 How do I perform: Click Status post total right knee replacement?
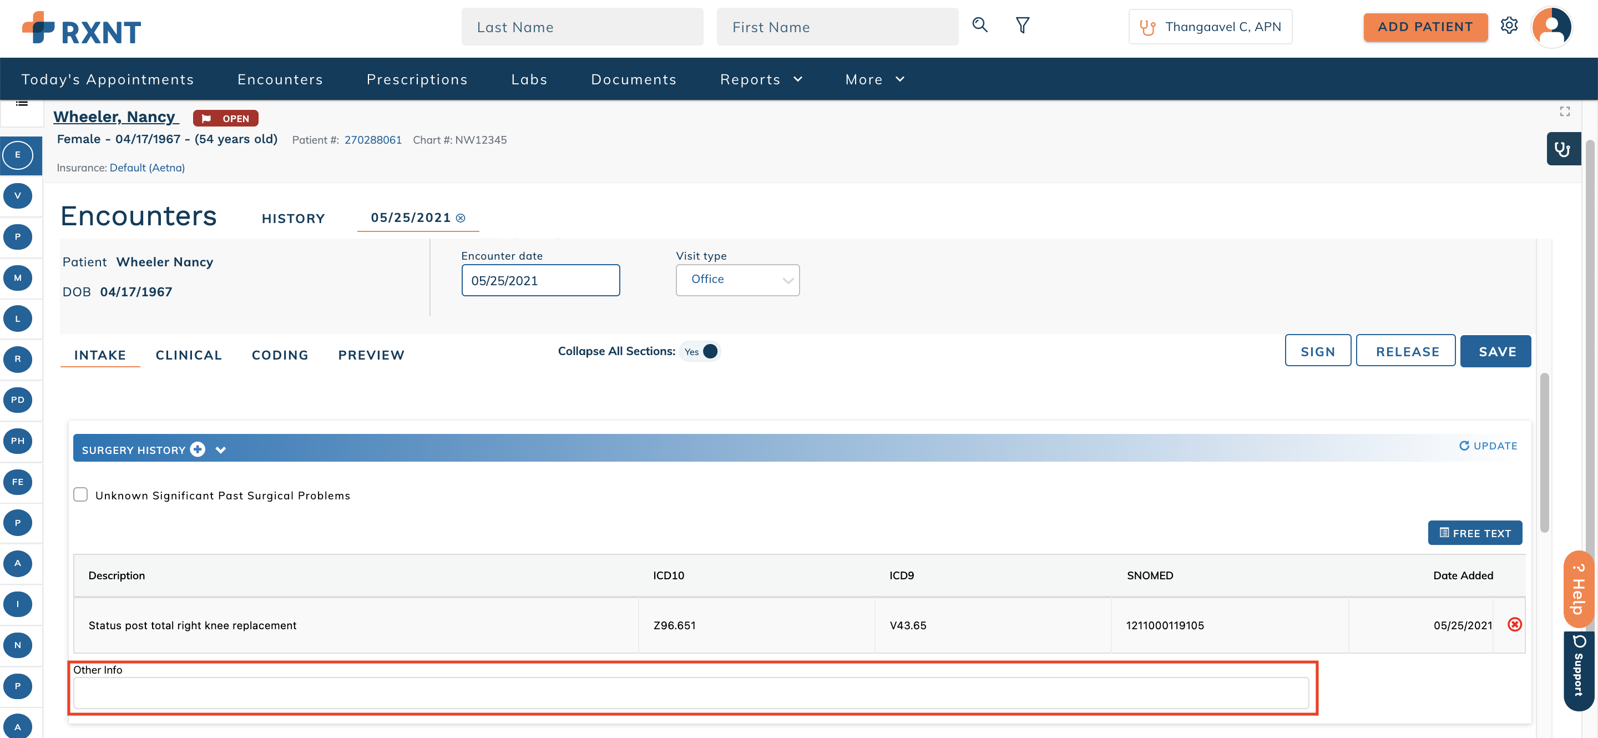pyautogui.click(x=193, y=625)
